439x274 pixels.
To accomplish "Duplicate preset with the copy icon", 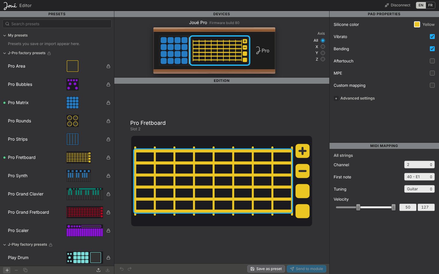I will [25, 270].
